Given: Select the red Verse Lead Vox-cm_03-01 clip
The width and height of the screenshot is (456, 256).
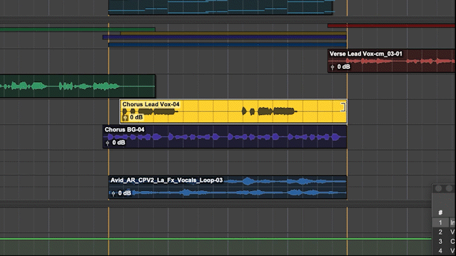Looking at the screenshot, I should coord(393,61).
